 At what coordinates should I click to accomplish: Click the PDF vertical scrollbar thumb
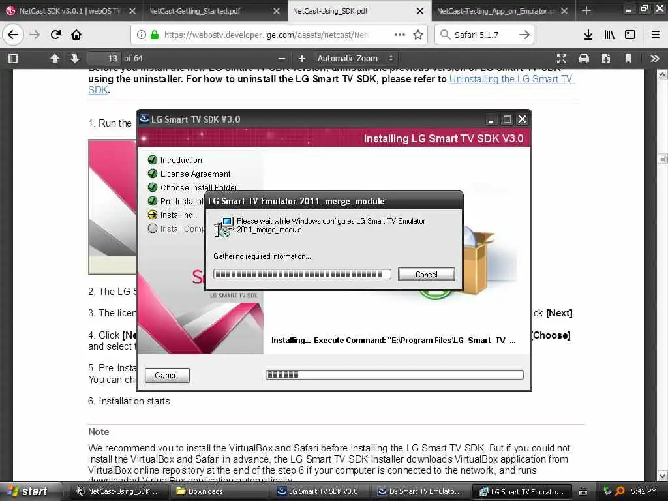(663, 159)
